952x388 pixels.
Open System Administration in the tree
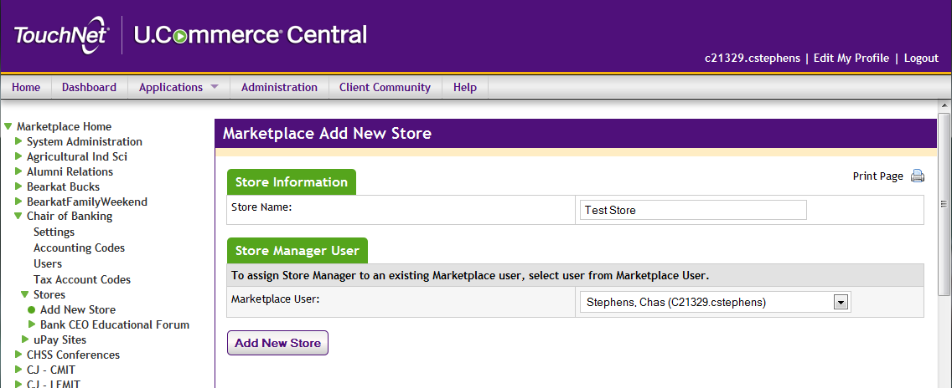click(85, 141)
